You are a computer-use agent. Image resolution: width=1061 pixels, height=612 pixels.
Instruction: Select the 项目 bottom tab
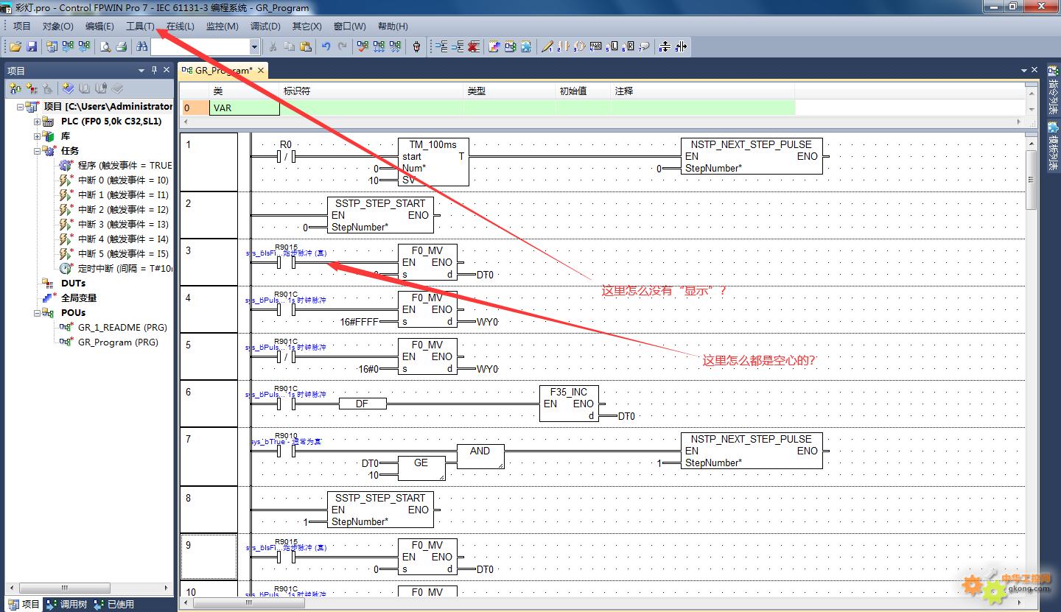24,604
